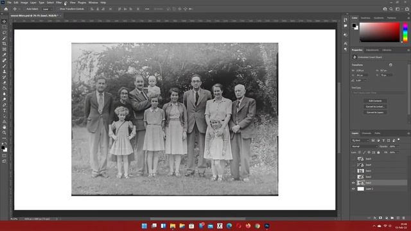Click the Convert to Linked button
The image size is (411, 231).
(x=375, y=107)
